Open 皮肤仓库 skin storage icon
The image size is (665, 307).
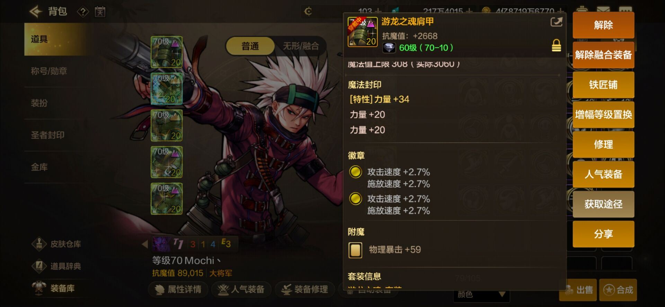[39, 244]
